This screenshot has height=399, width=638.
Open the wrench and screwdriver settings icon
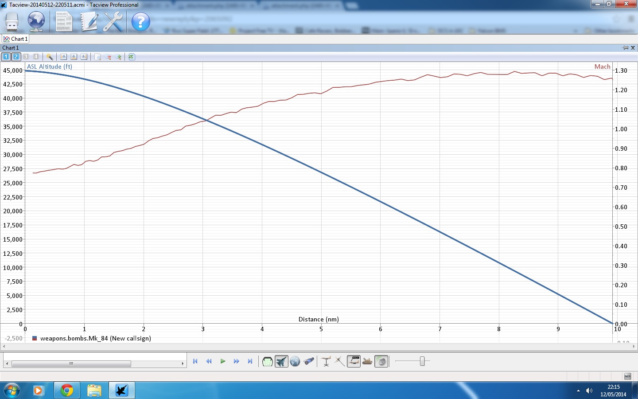click(x=113, y=21)
